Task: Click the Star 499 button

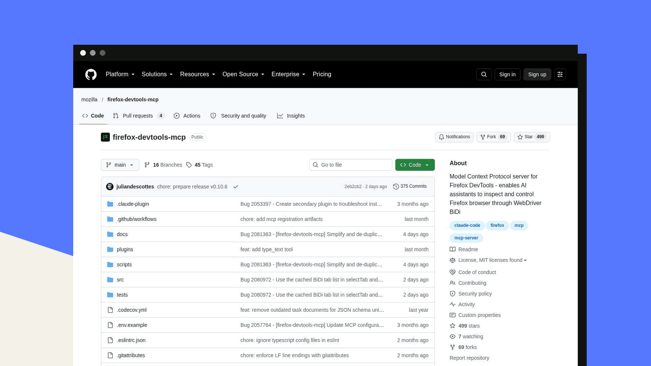Action: coord(532,137)
